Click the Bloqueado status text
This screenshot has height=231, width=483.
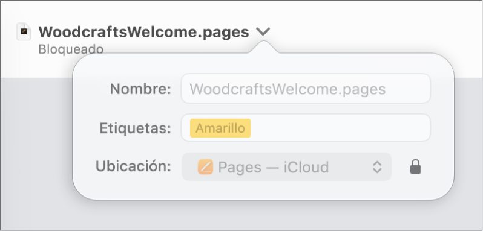(71, 49)
